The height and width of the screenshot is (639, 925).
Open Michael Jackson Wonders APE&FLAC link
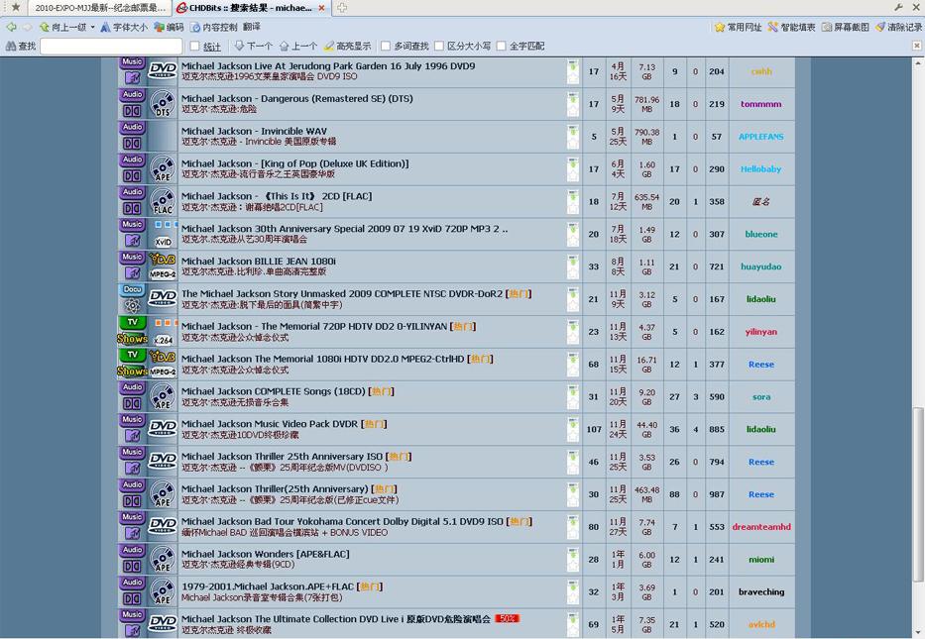[266, 554]
